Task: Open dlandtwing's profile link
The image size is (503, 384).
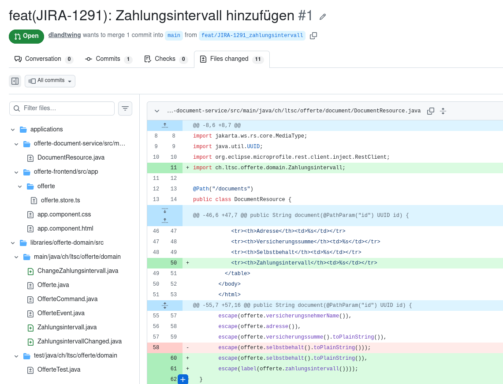Action: click(64, 35)
